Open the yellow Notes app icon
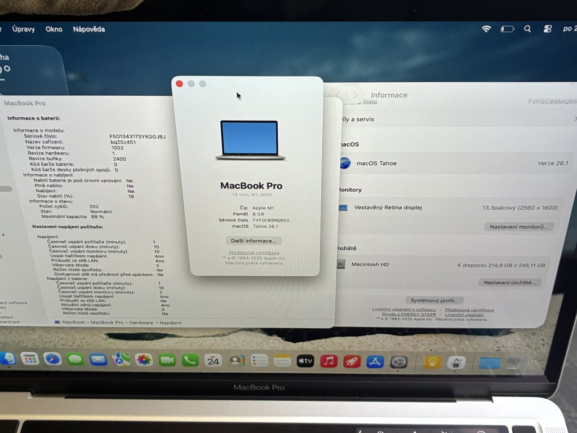 pyautogui.click(x=282, y=361)
